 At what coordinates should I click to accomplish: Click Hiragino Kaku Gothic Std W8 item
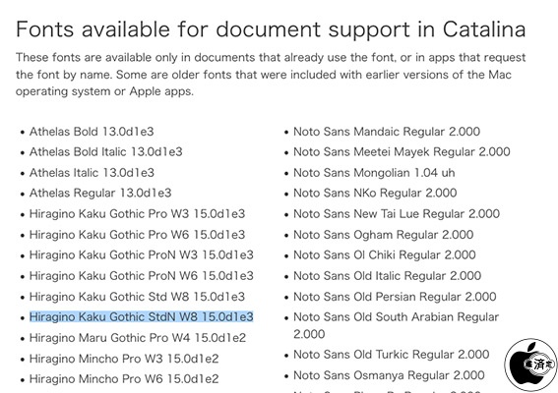138,297
